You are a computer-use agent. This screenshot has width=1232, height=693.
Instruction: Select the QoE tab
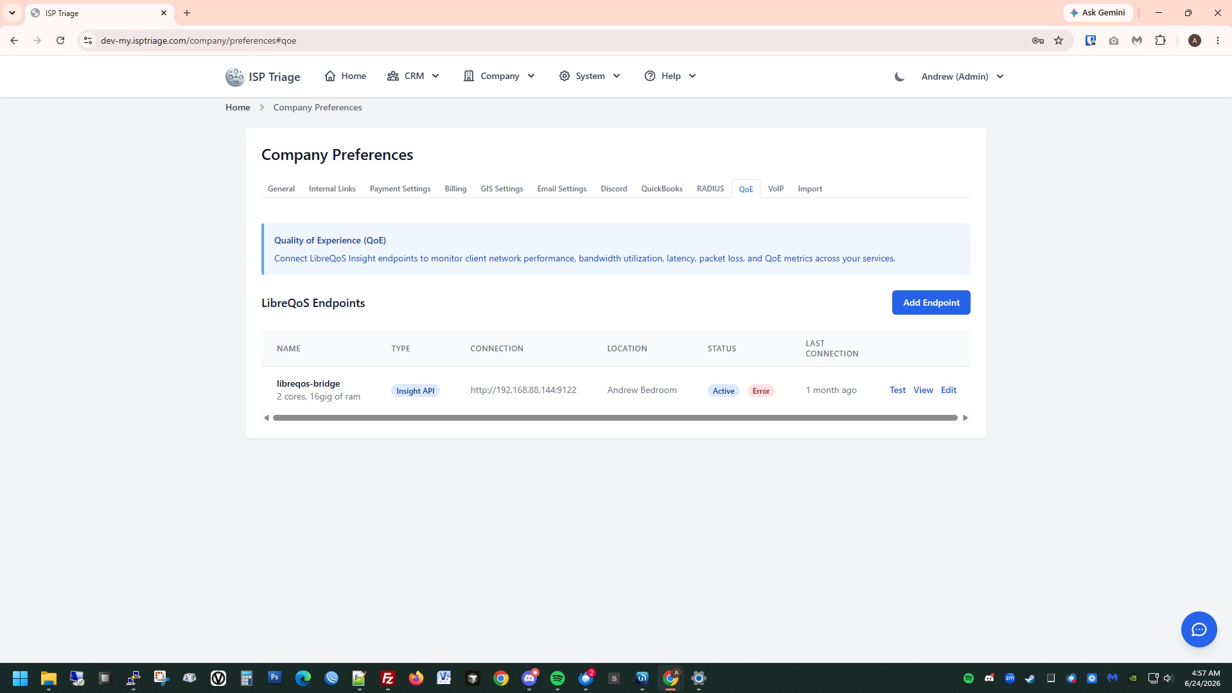click(x=746, y=189)
